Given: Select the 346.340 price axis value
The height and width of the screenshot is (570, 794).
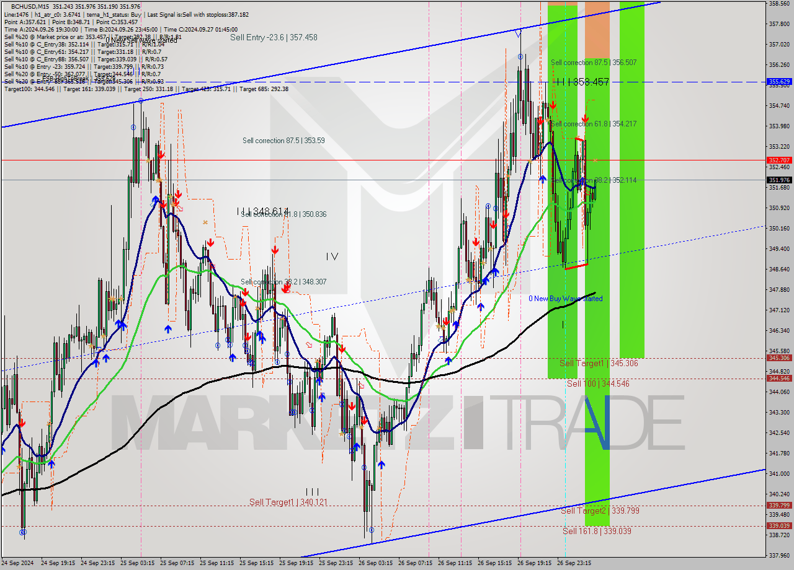Looking at the screenshot, I should [779, 331].
